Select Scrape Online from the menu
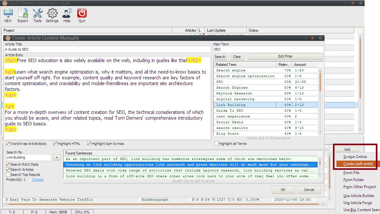This screenshot has width=380, height=214. pos(355,157)
